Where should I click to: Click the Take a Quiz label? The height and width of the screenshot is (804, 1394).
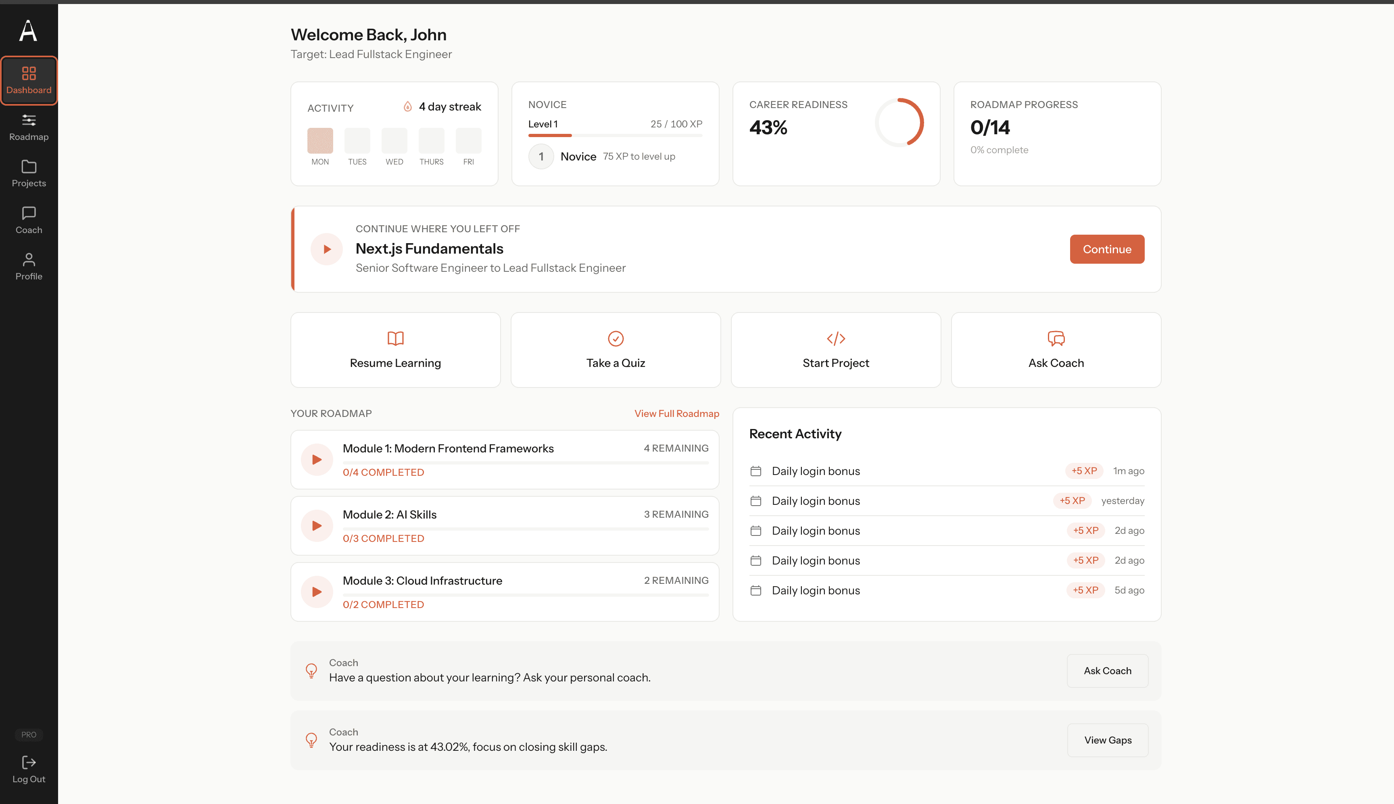[x=616, y=363]
